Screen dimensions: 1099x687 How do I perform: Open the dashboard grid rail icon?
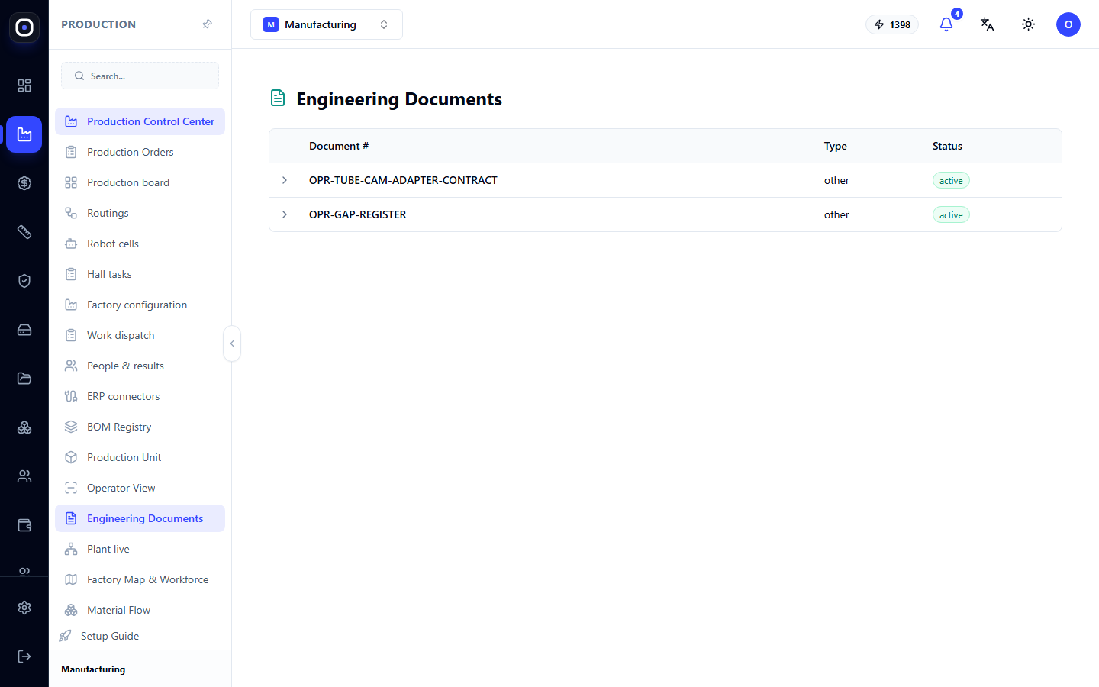click(24, 85)
